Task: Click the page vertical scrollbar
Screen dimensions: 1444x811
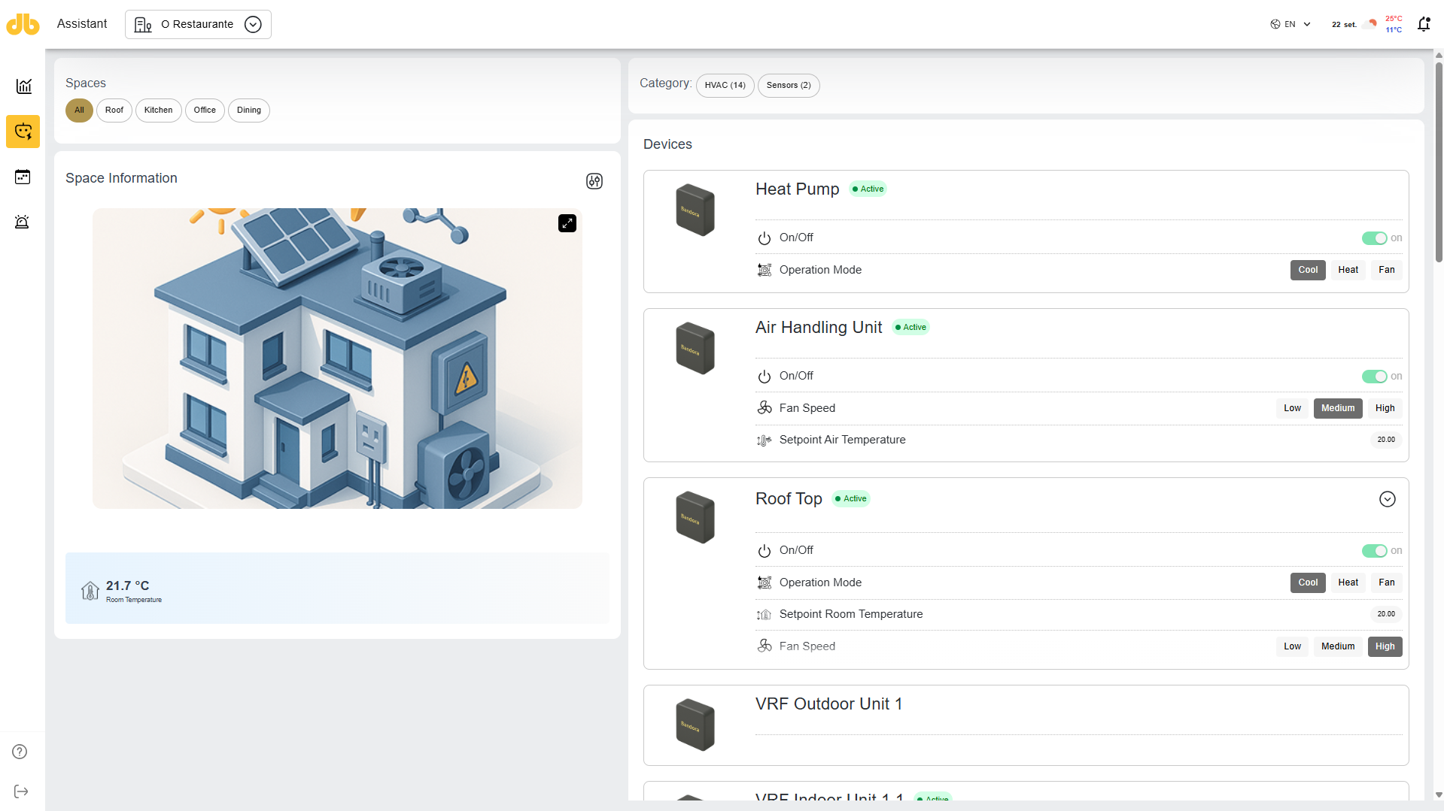Action: coord(1439,163)
